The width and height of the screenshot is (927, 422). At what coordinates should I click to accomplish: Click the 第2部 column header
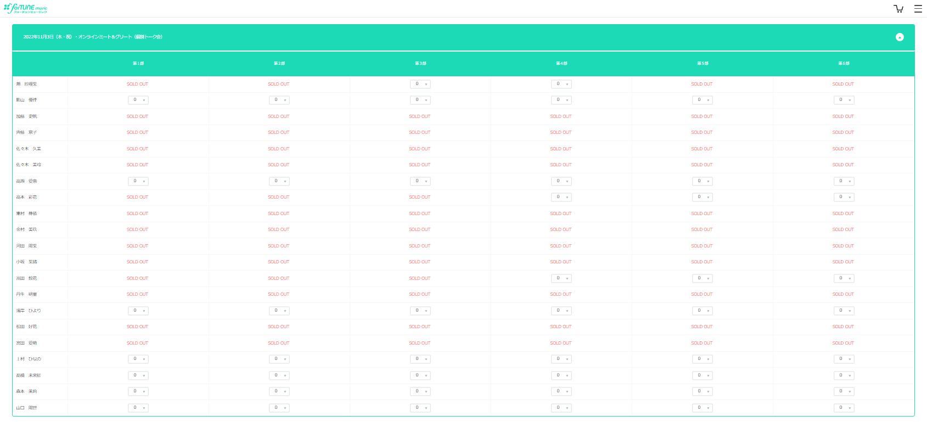click(x=279, y=64)
